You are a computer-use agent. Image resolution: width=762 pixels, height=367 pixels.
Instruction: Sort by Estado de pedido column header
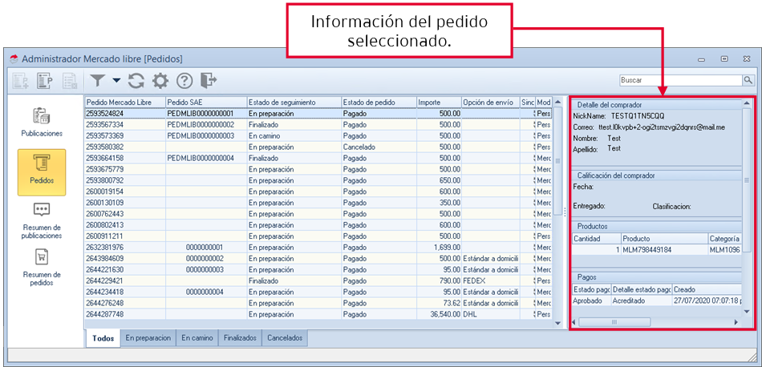(379, 103)
